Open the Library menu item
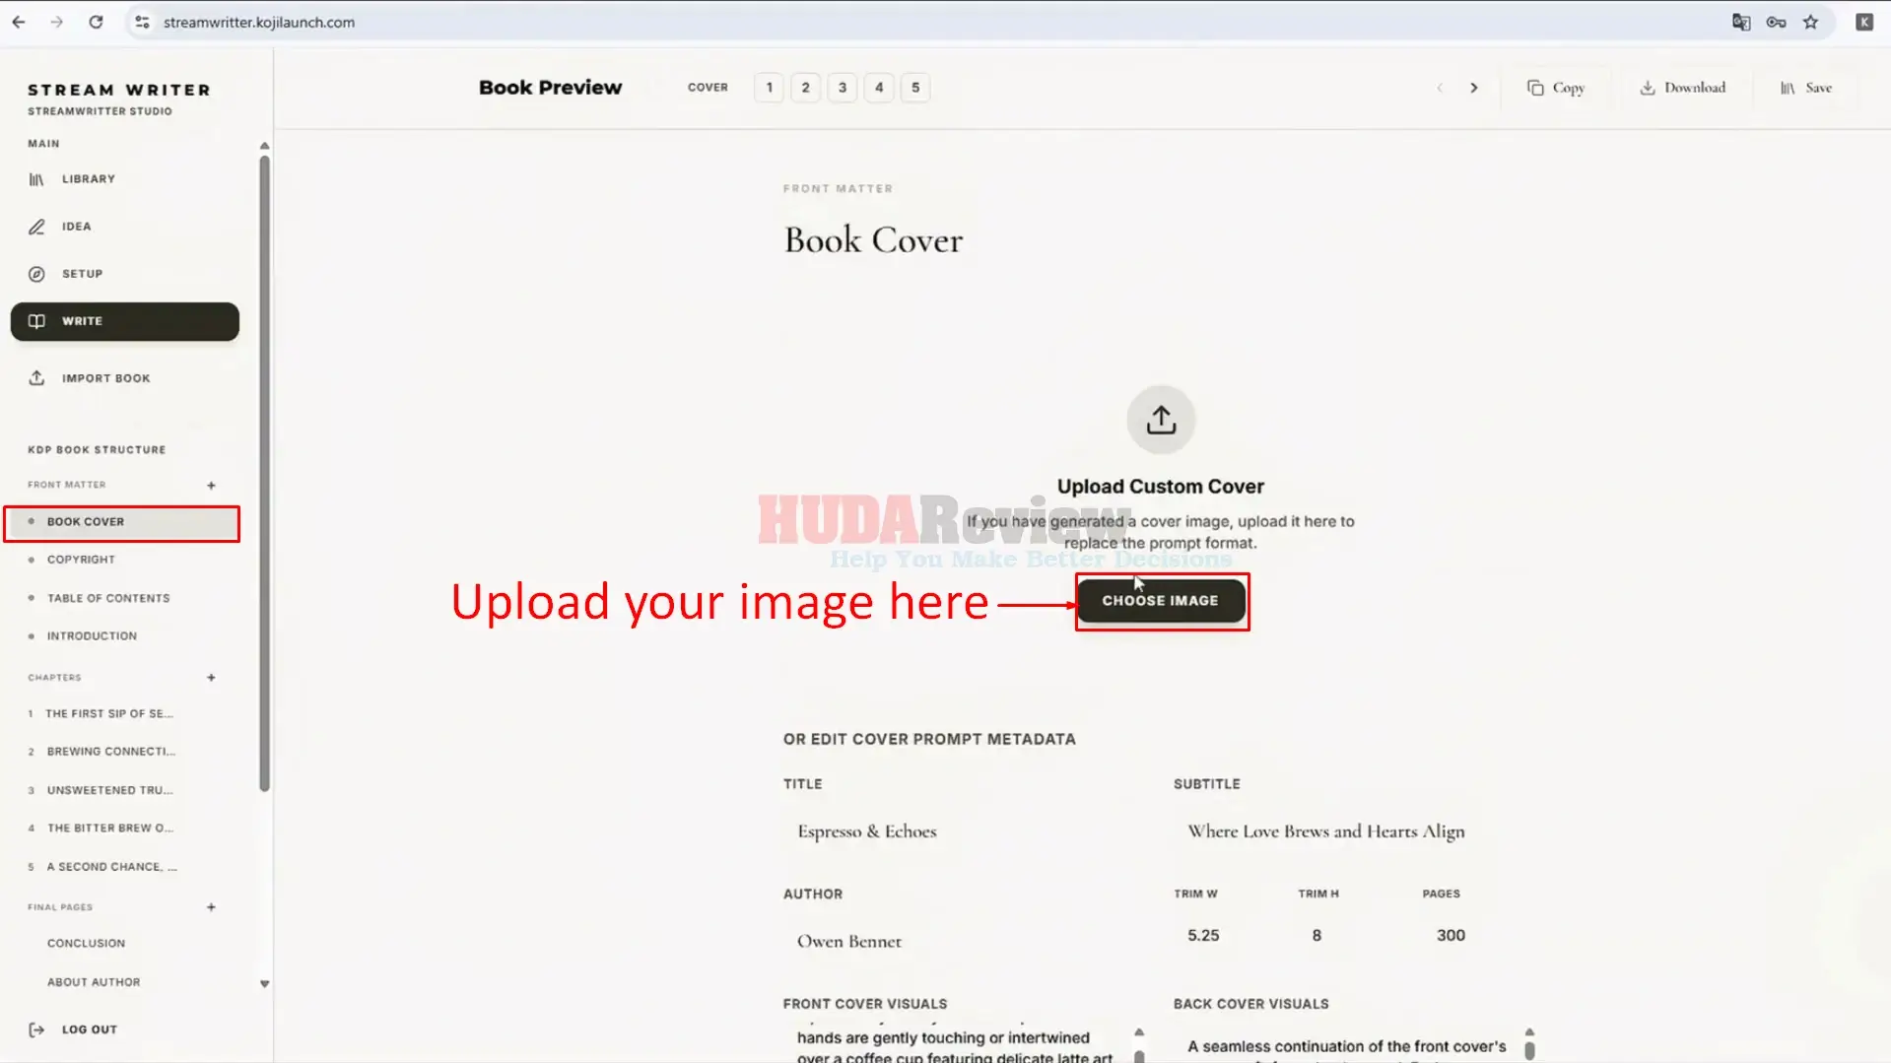 [124, 179]
